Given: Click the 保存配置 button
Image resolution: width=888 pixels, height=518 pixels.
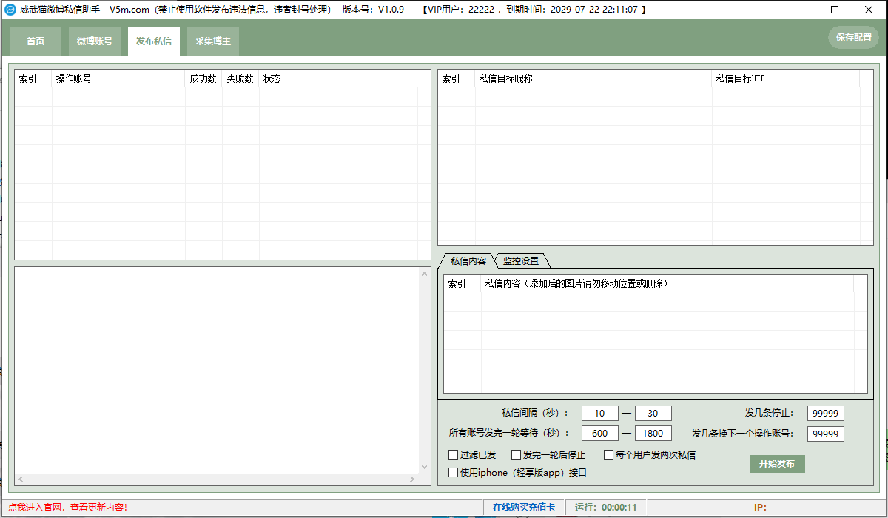Looking at the screenshot, I should click(853, 37).
